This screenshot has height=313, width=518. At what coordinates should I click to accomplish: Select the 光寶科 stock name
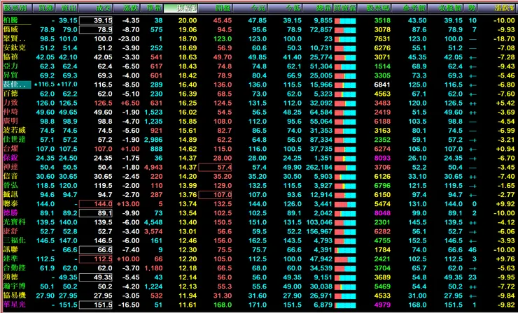14,222
